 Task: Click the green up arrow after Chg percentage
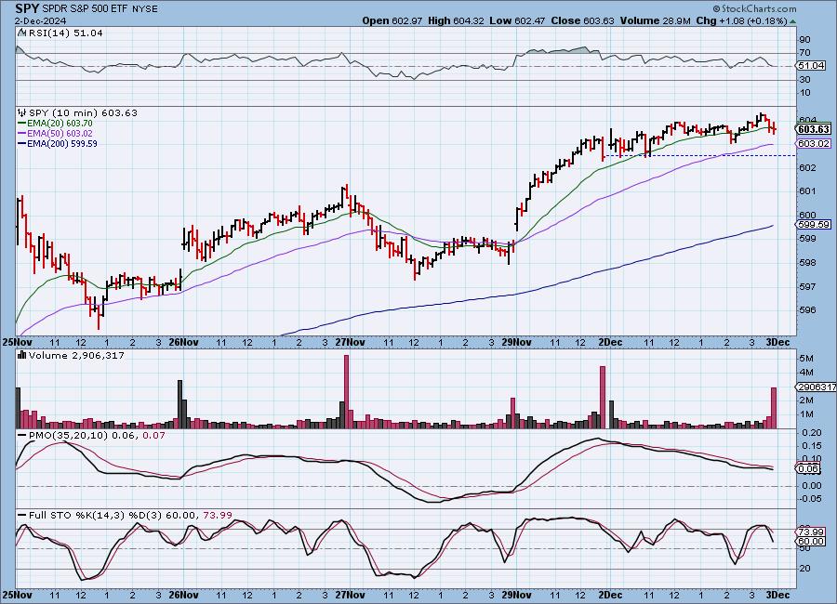click(792, 21)
